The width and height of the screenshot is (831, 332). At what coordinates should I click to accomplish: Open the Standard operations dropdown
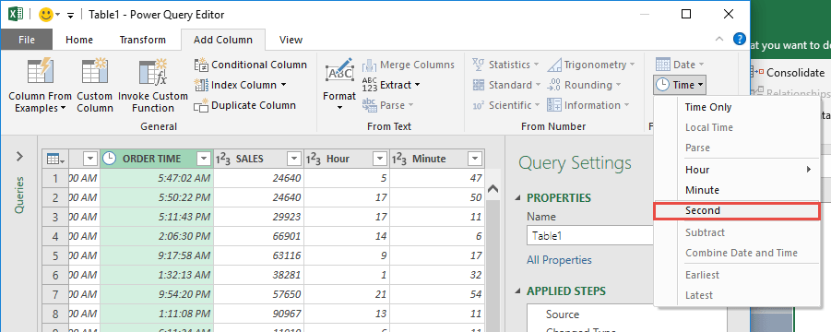click(x=506, y=85)
